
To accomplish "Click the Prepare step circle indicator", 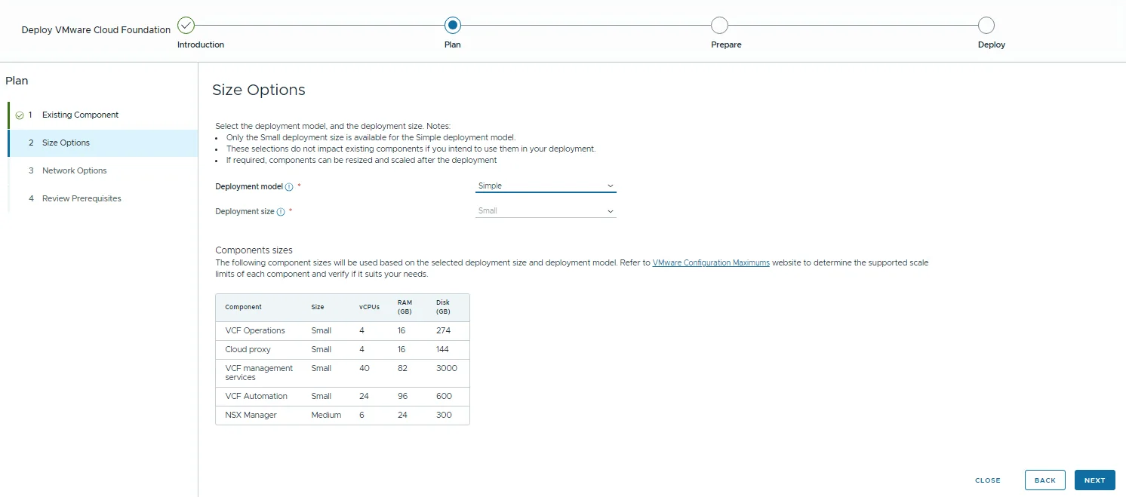I will coord(719,26).
